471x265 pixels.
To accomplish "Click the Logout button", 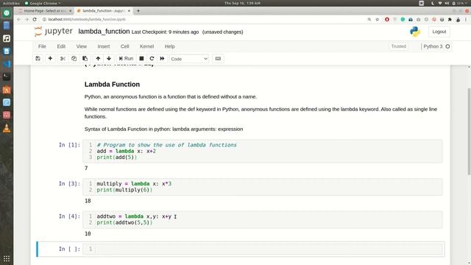I will pyautogui.click(x=439, y=32).
